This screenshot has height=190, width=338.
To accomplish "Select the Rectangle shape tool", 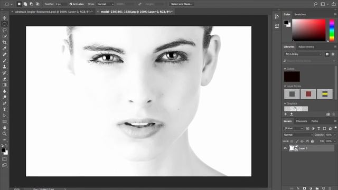I will (x=4, y=121).
